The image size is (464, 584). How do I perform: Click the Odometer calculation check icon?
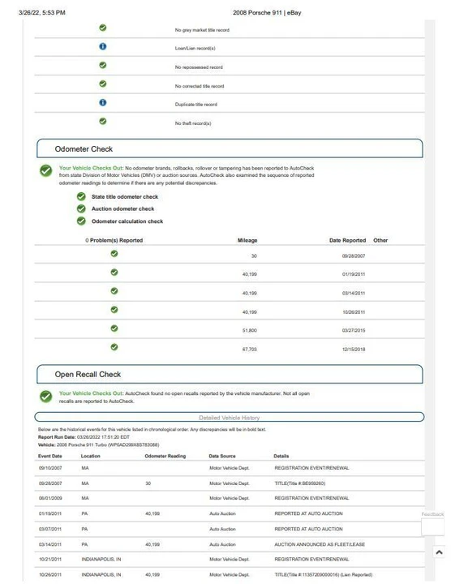tap(81, 221)
